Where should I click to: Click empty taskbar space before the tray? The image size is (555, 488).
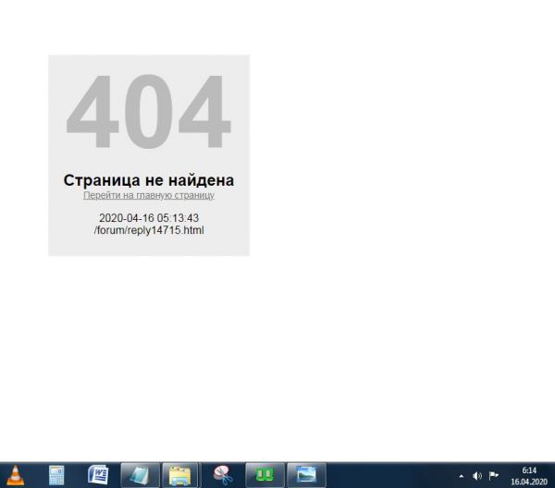click(388, 475)
